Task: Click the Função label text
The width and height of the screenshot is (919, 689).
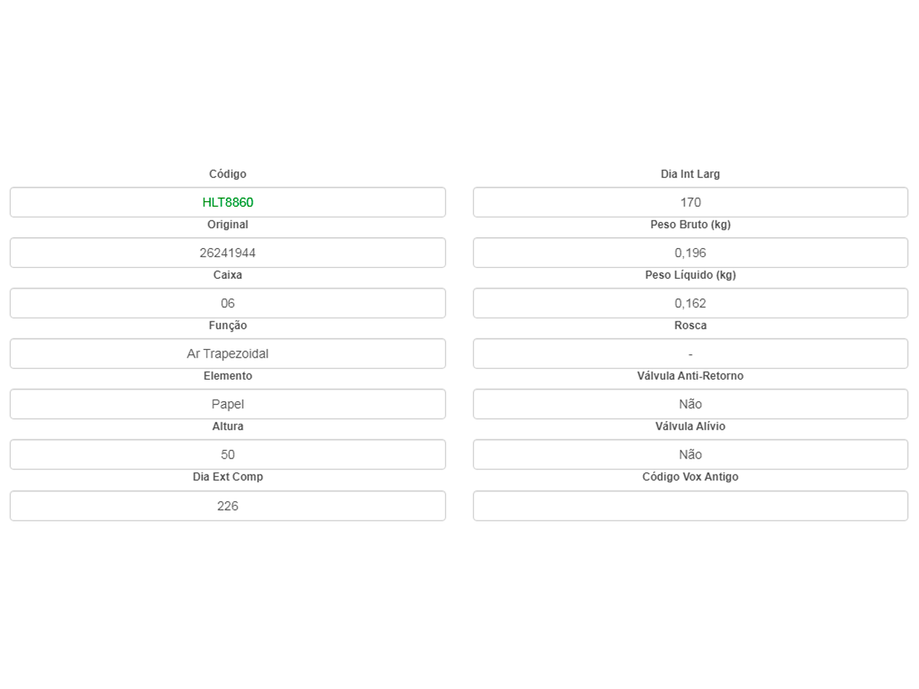Action: (x=227, y=325)
